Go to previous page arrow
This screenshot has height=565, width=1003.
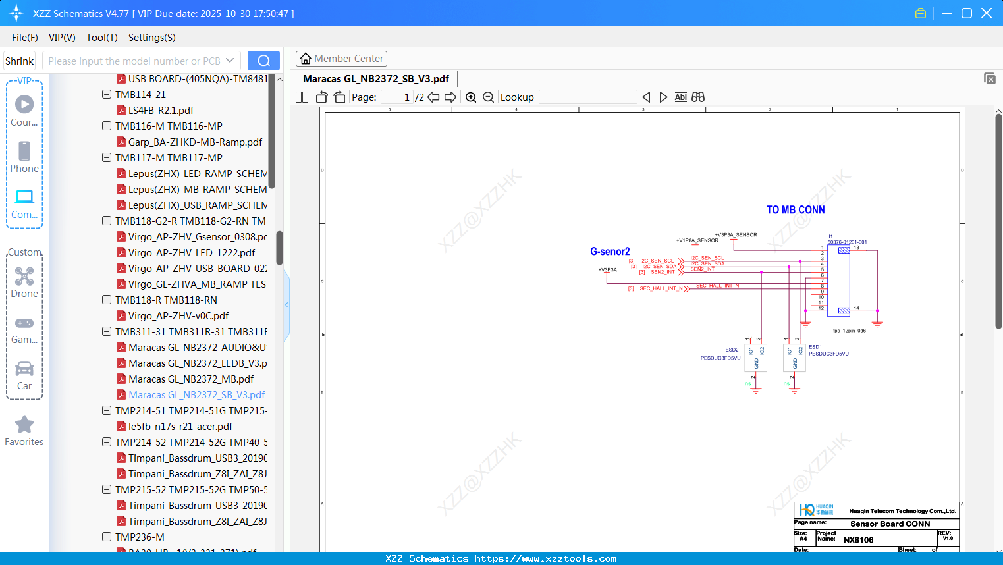(433, 97)
